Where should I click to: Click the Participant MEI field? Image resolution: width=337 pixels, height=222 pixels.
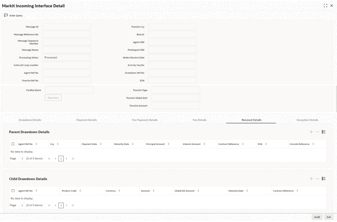pyautogui.click(x=172, y=50)
